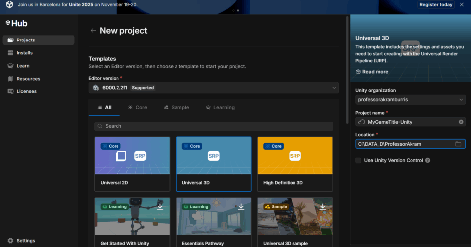Click the SRP icon on Universal 3D card
Image resolution: width=471 pixels, height=247 pixels.
pos(214,156)
